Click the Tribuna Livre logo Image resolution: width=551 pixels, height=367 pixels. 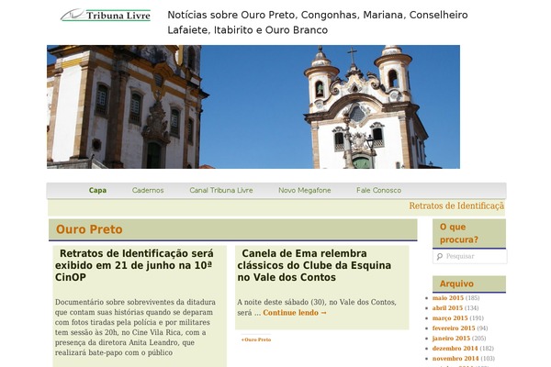click(106, 15)
